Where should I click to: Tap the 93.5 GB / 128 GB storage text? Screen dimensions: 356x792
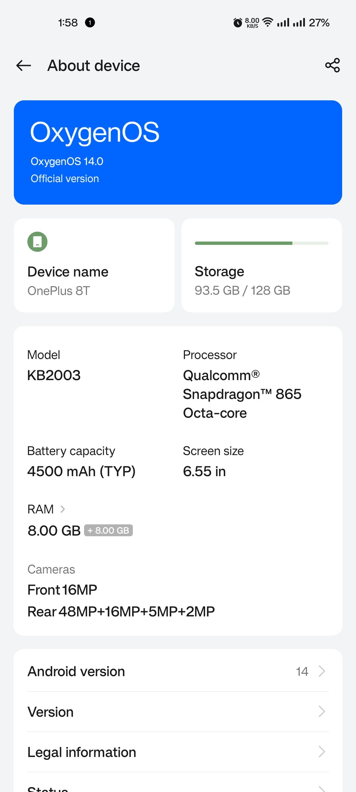[242, 290]
